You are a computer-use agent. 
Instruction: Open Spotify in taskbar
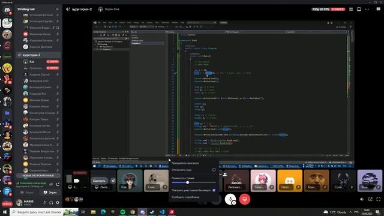coord(122,212)
